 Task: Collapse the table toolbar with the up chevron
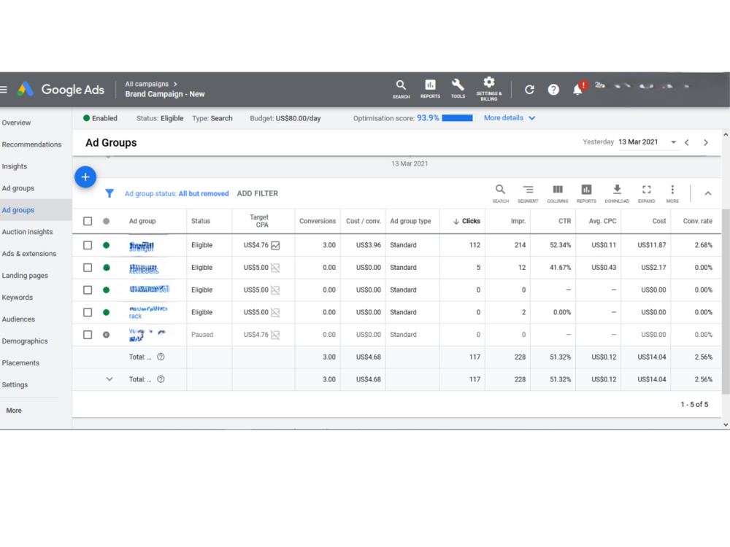[x=707, y=193]
